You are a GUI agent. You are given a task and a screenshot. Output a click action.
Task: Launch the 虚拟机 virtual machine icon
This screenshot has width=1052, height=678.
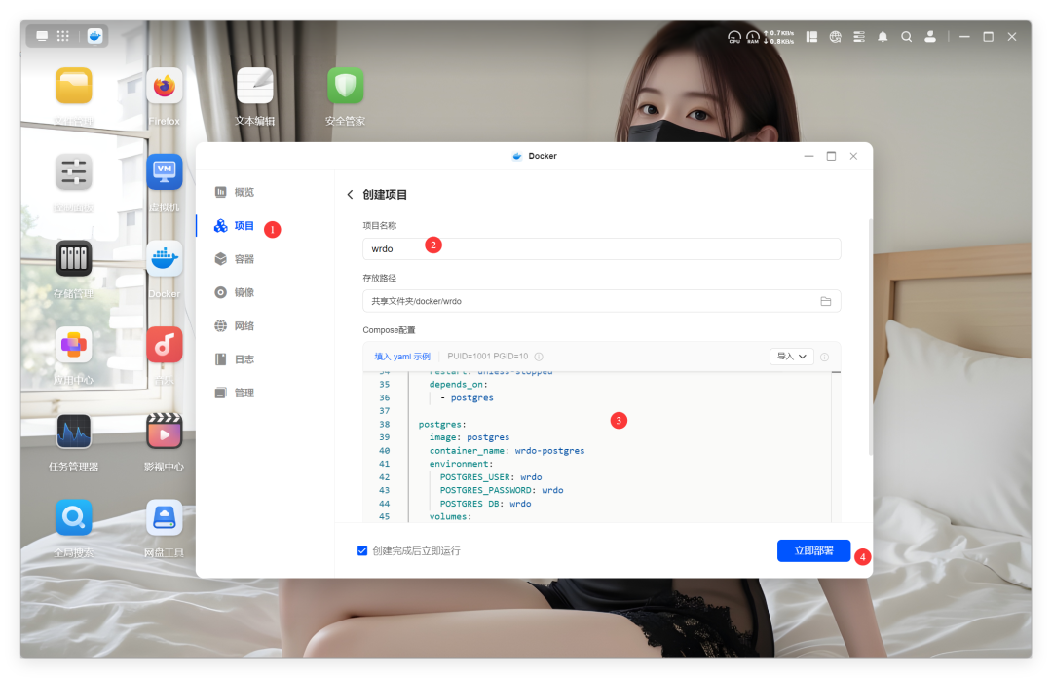coord(165,172)
